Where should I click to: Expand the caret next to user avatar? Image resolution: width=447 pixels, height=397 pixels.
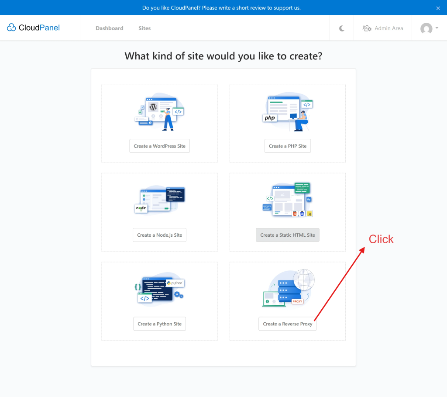pos(437,28)
